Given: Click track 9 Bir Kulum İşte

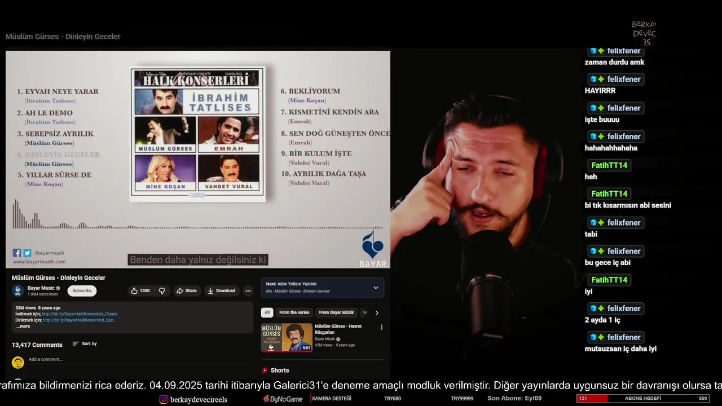Looking at the screenshot, I should 316,153.
